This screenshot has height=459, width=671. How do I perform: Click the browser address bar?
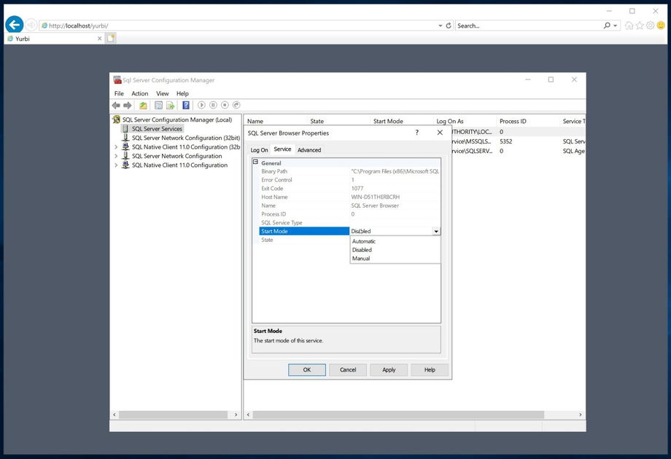[x=241, y=25]
